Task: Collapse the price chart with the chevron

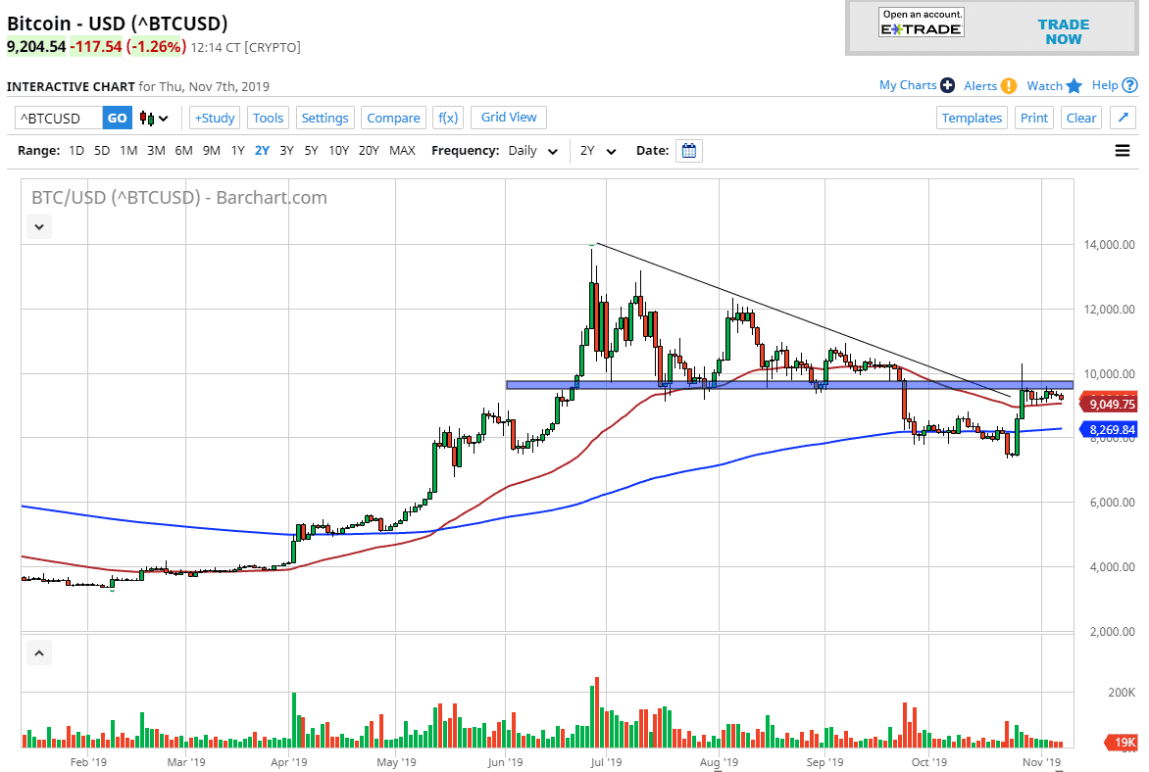Action: 38,226
